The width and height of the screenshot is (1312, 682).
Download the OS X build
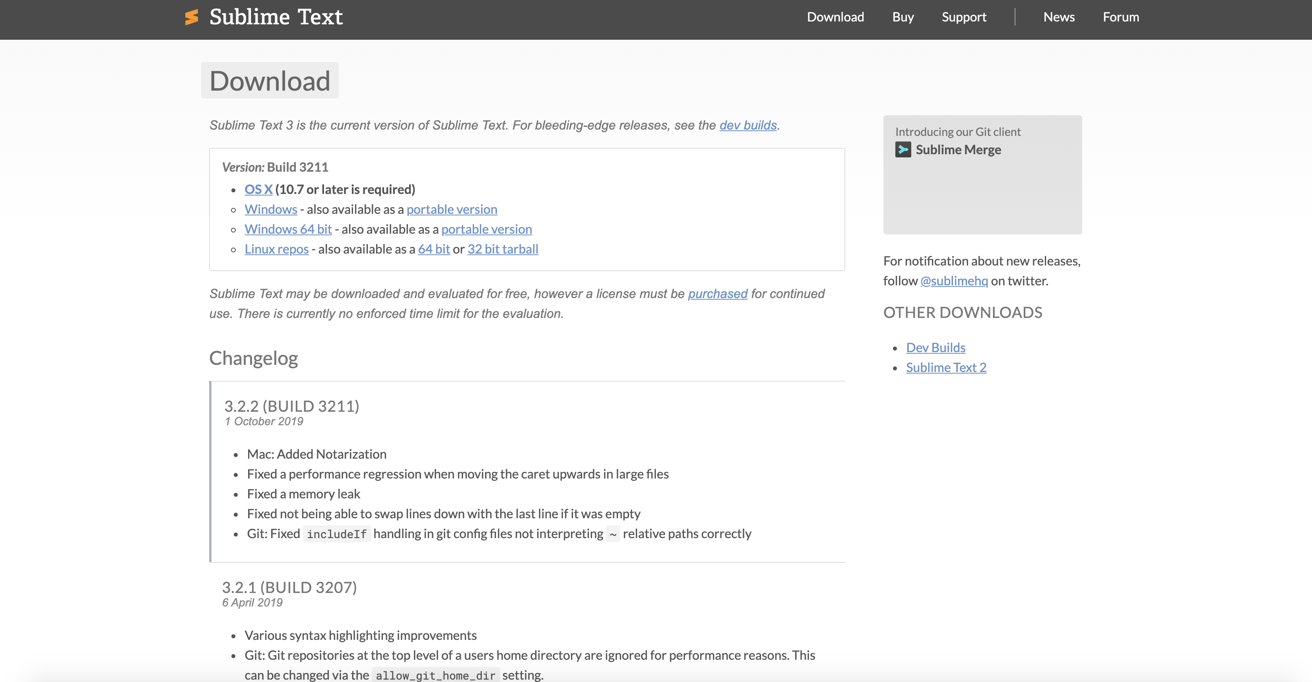point(258,189)
